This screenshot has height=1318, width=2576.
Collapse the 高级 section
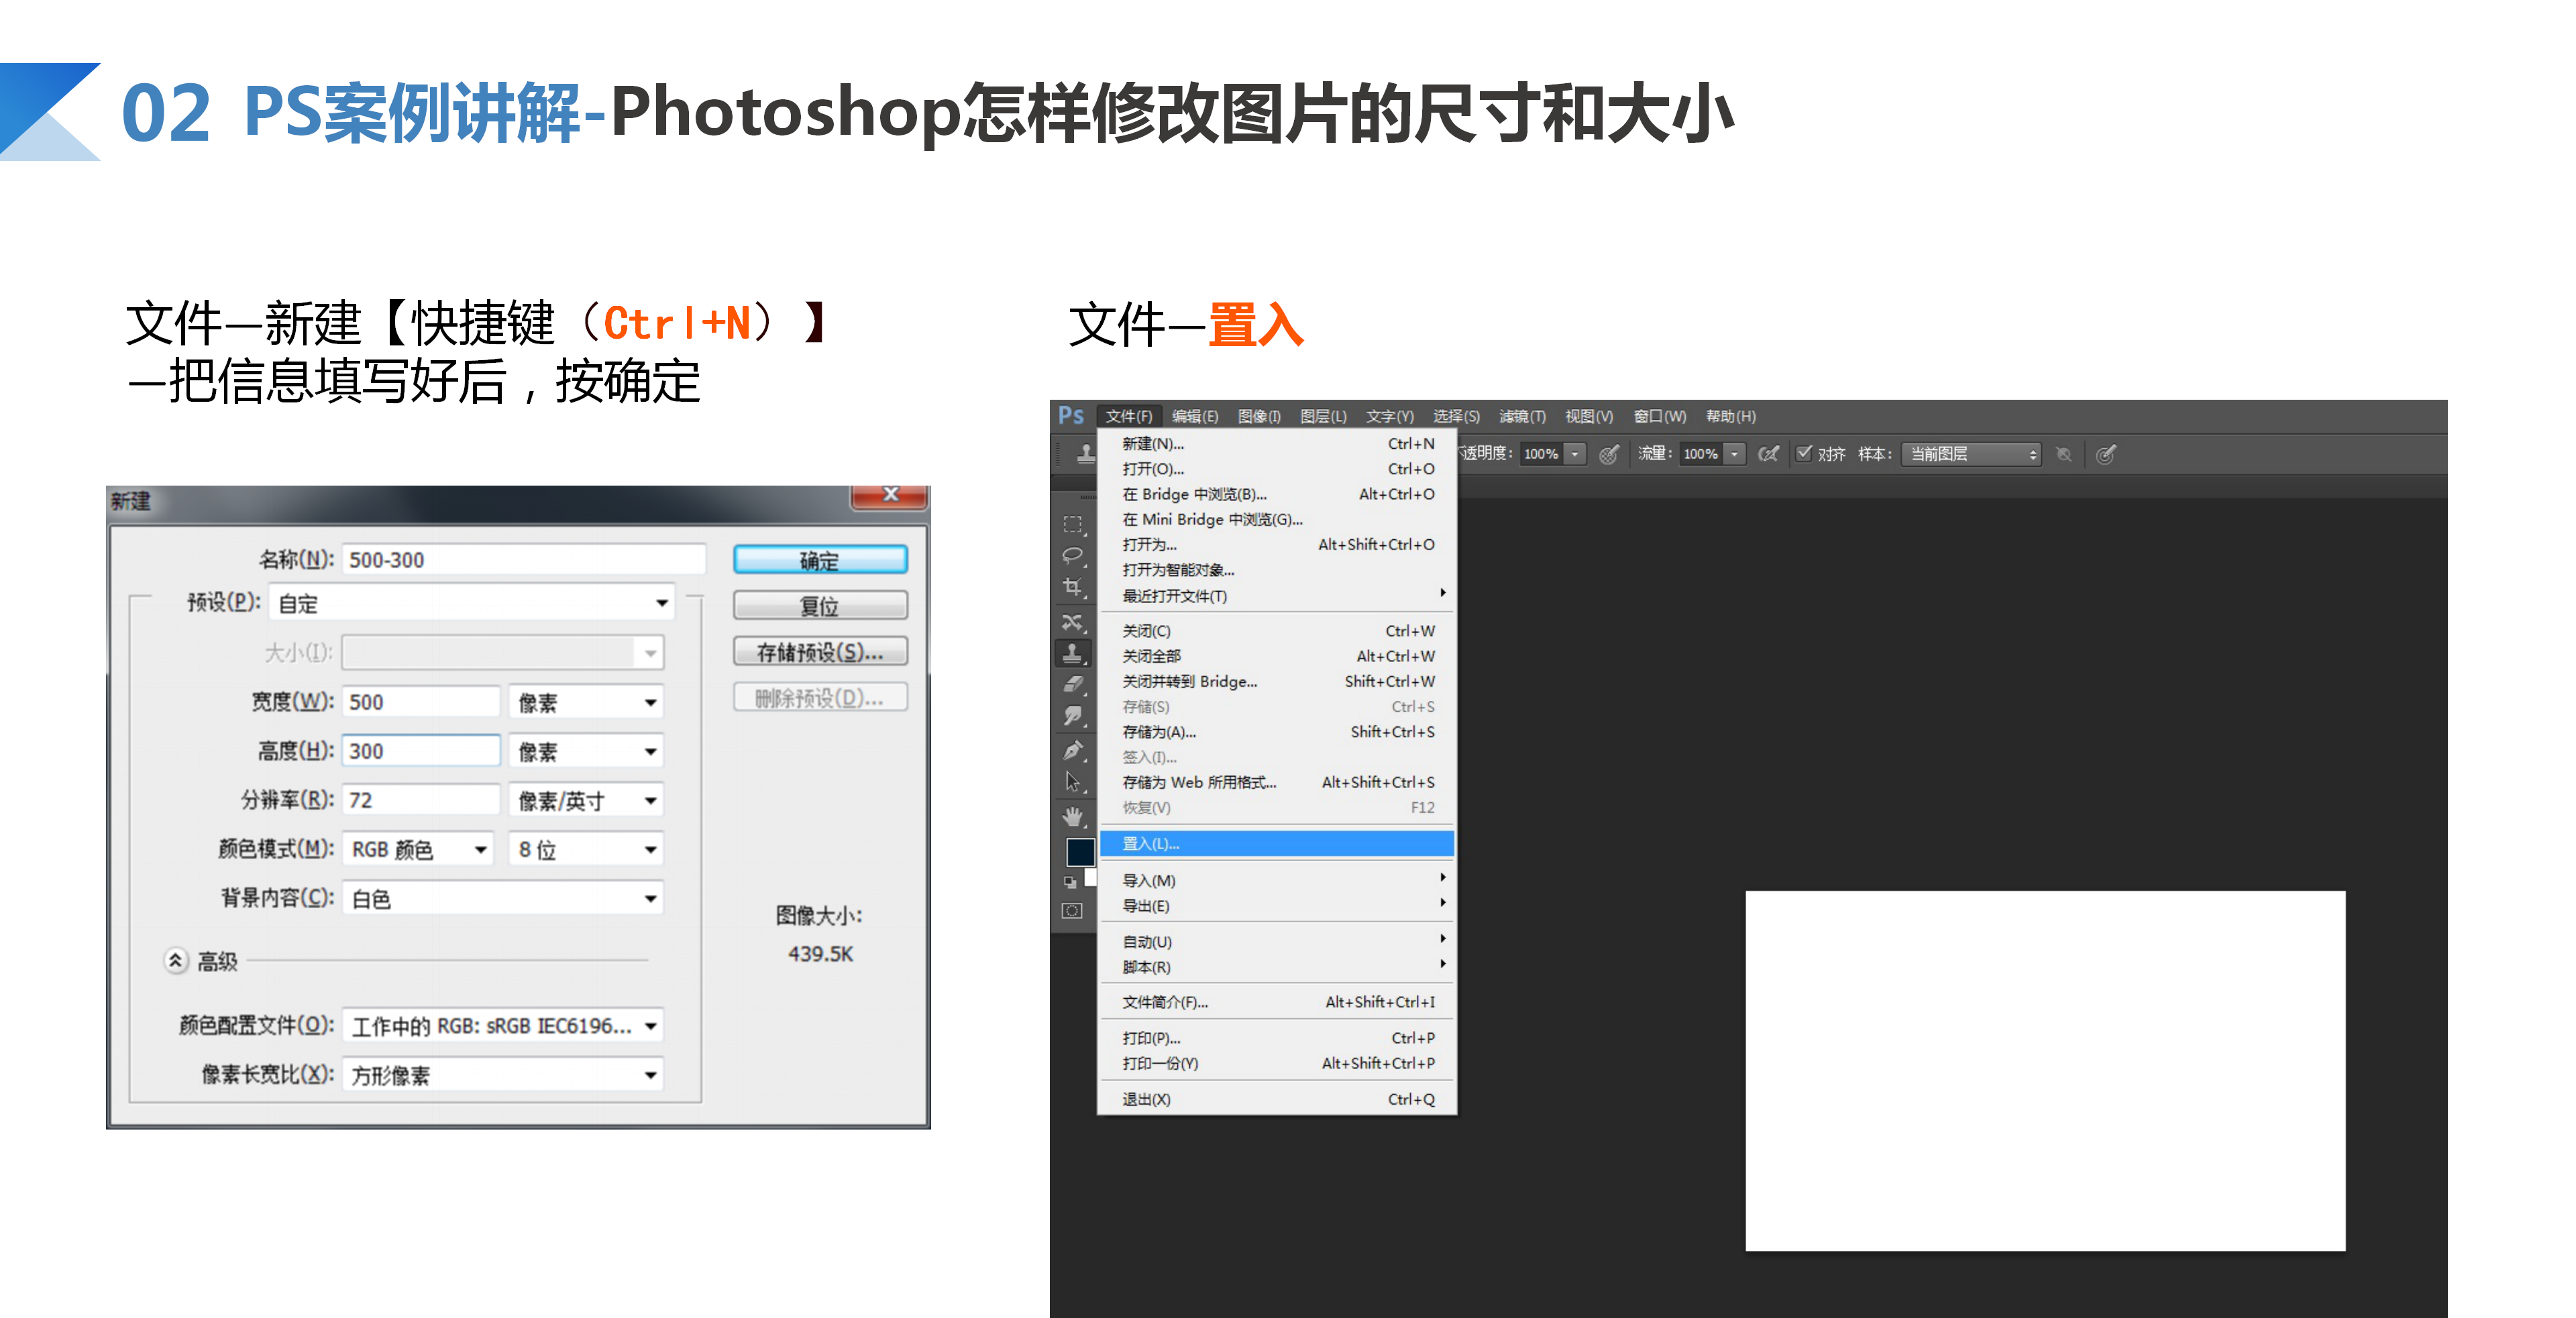click(x=175, y=961)
